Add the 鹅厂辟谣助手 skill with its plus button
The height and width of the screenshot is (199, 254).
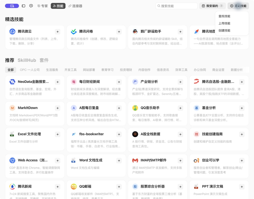click(x=180, y=32)
